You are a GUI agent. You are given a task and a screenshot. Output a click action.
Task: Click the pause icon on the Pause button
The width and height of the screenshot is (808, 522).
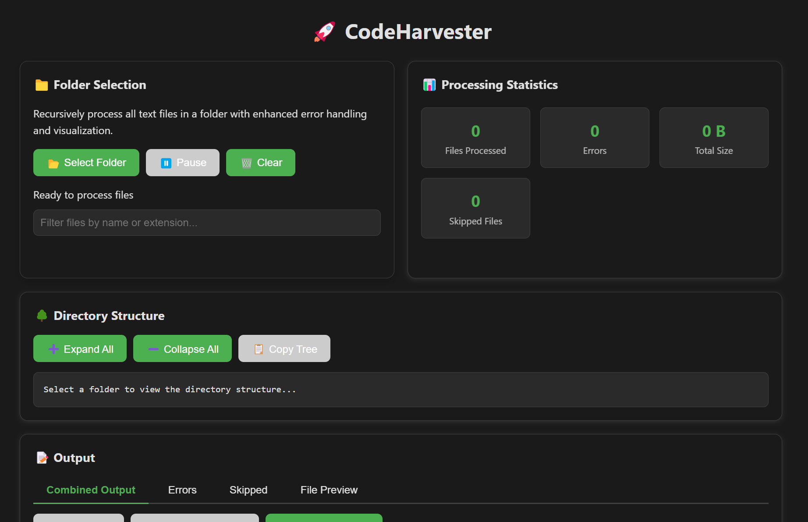point(166,163)
